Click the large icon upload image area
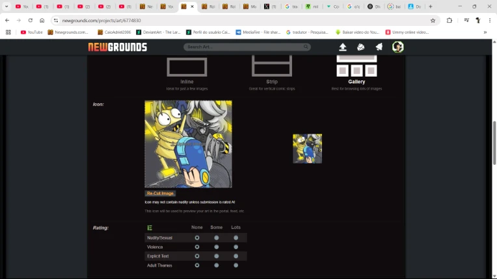The height and width of the screenshot is (279, 497). (x=188, y=144)
